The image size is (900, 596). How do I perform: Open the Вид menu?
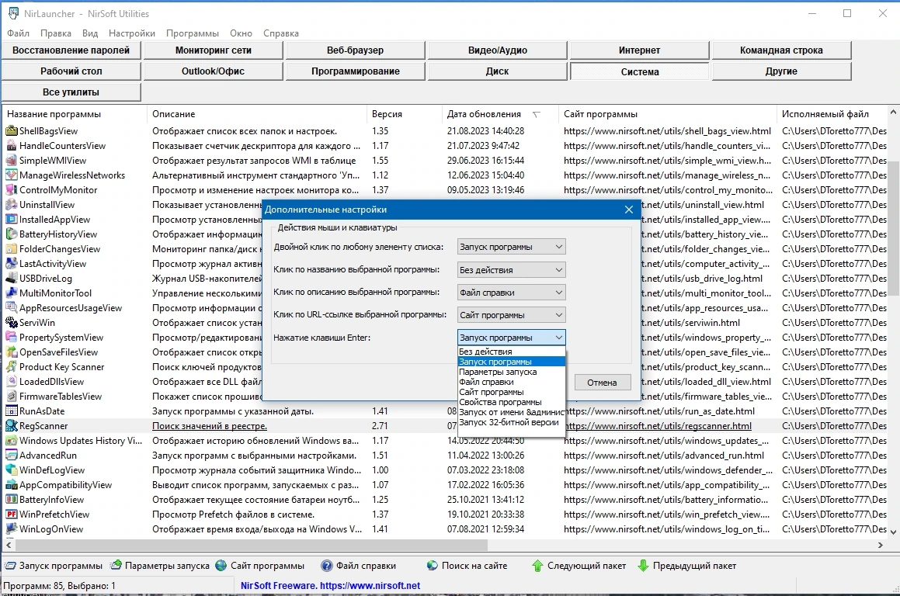coord(90,33)
